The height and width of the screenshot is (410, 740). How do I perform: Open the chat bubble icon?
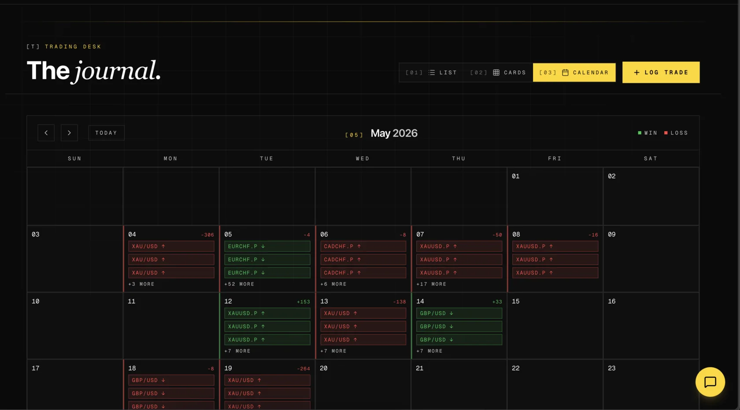click(x=710, y=382)
